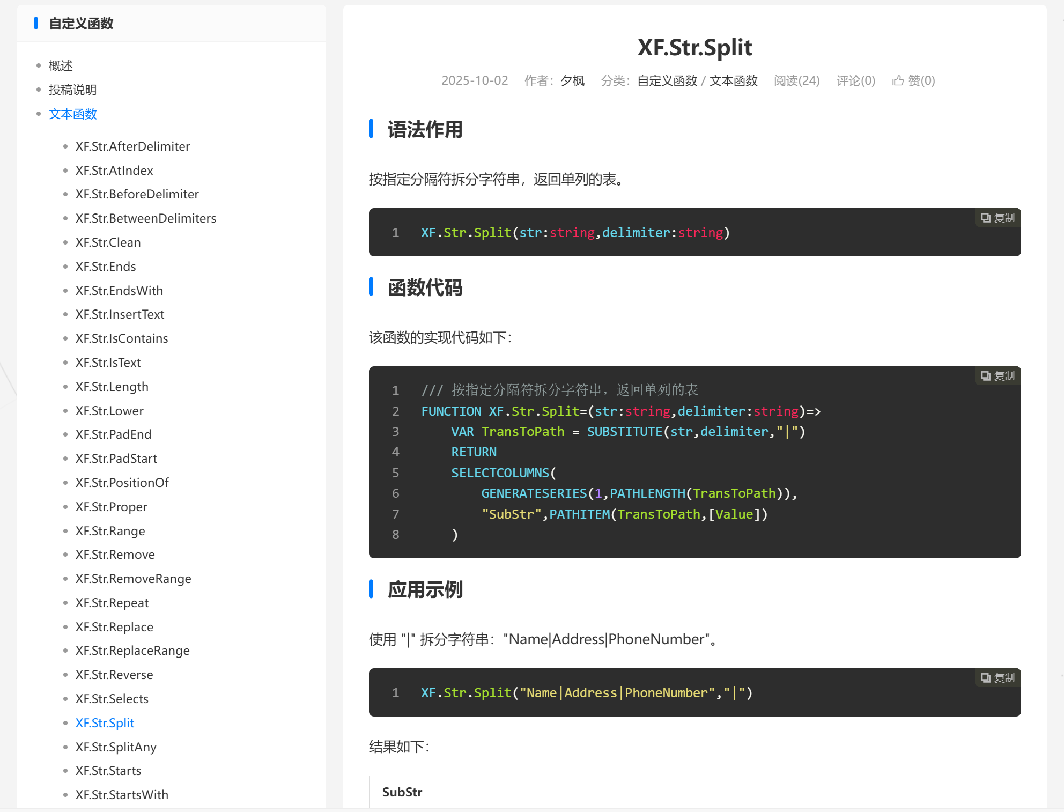Open the 文本函数 category in sidebar

[x=73, y=114]
